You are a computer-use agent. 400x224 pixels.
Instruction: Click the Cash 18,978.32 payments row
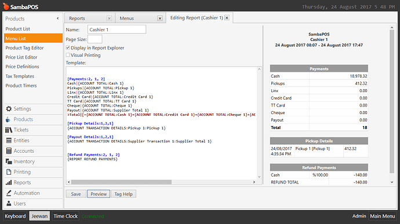319,76
